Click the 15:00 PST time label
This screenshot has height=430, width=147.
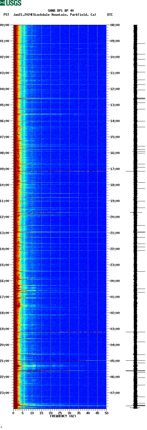[5, 265]
